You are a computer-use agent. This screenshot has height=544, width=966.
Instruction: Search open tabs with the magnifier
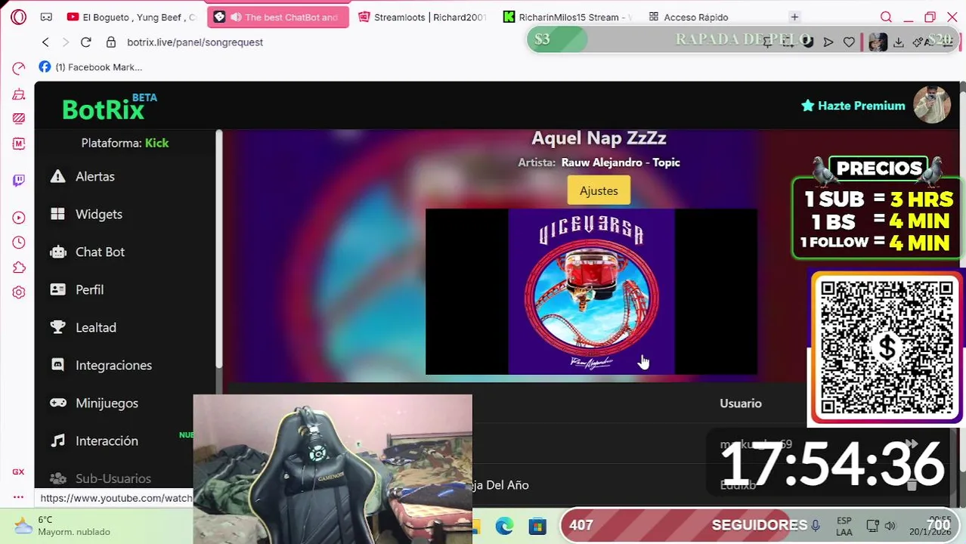[x=886, y=17]
